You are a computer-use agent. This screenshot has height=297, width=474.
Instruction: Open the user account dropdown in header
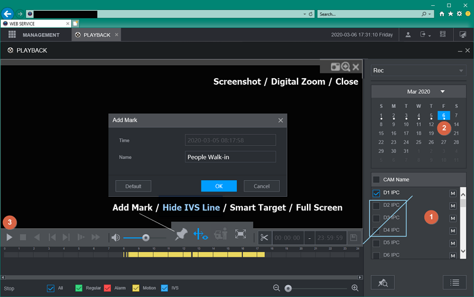click(408, 35)
